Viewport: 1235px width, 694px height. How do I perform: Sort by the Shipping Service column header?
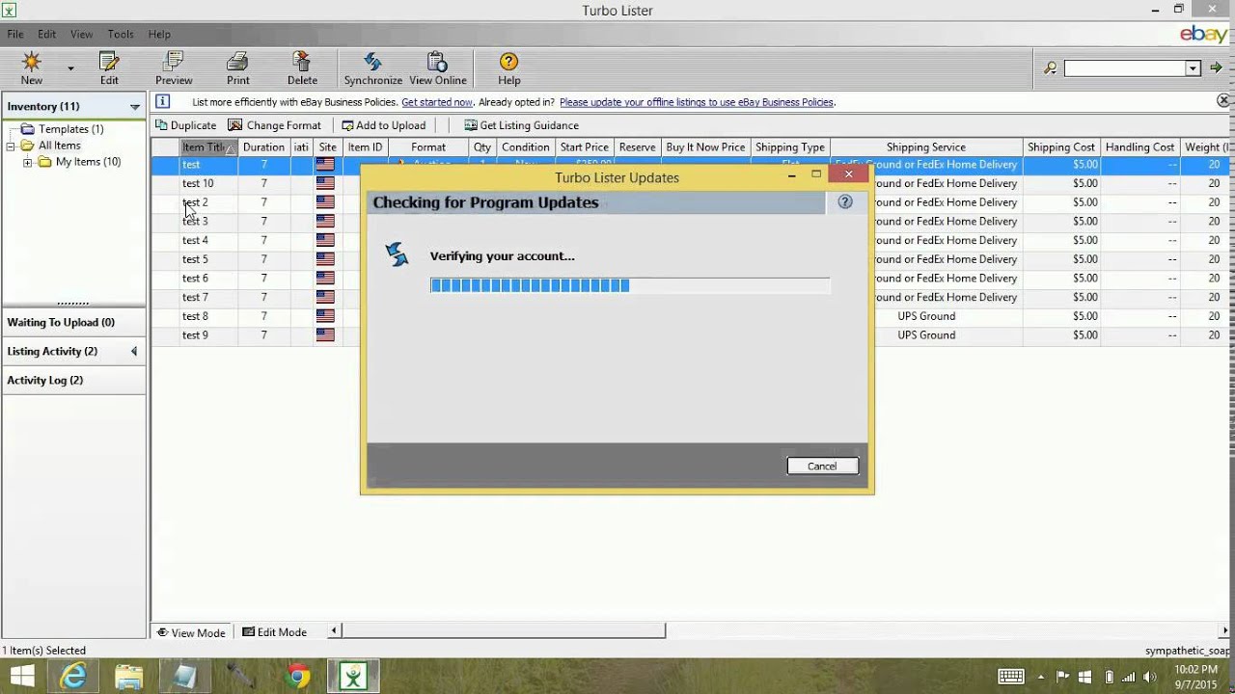[x=925, y=147]
